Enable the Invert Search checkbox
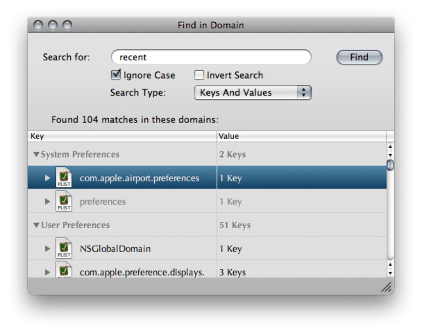 [199, 75]
